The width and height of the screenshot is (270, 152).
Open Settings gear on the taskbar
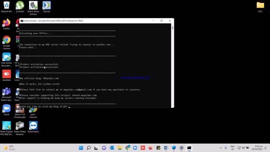tap(181, 148)
